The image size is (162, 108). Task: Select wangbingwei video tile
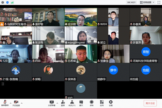pyautogui.click(x=81, y=36)
